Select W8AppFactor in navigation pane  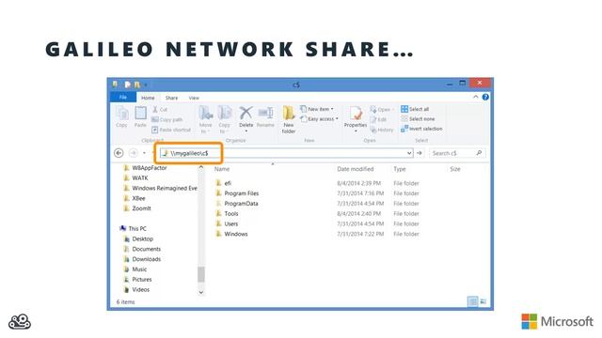point(145,168)
